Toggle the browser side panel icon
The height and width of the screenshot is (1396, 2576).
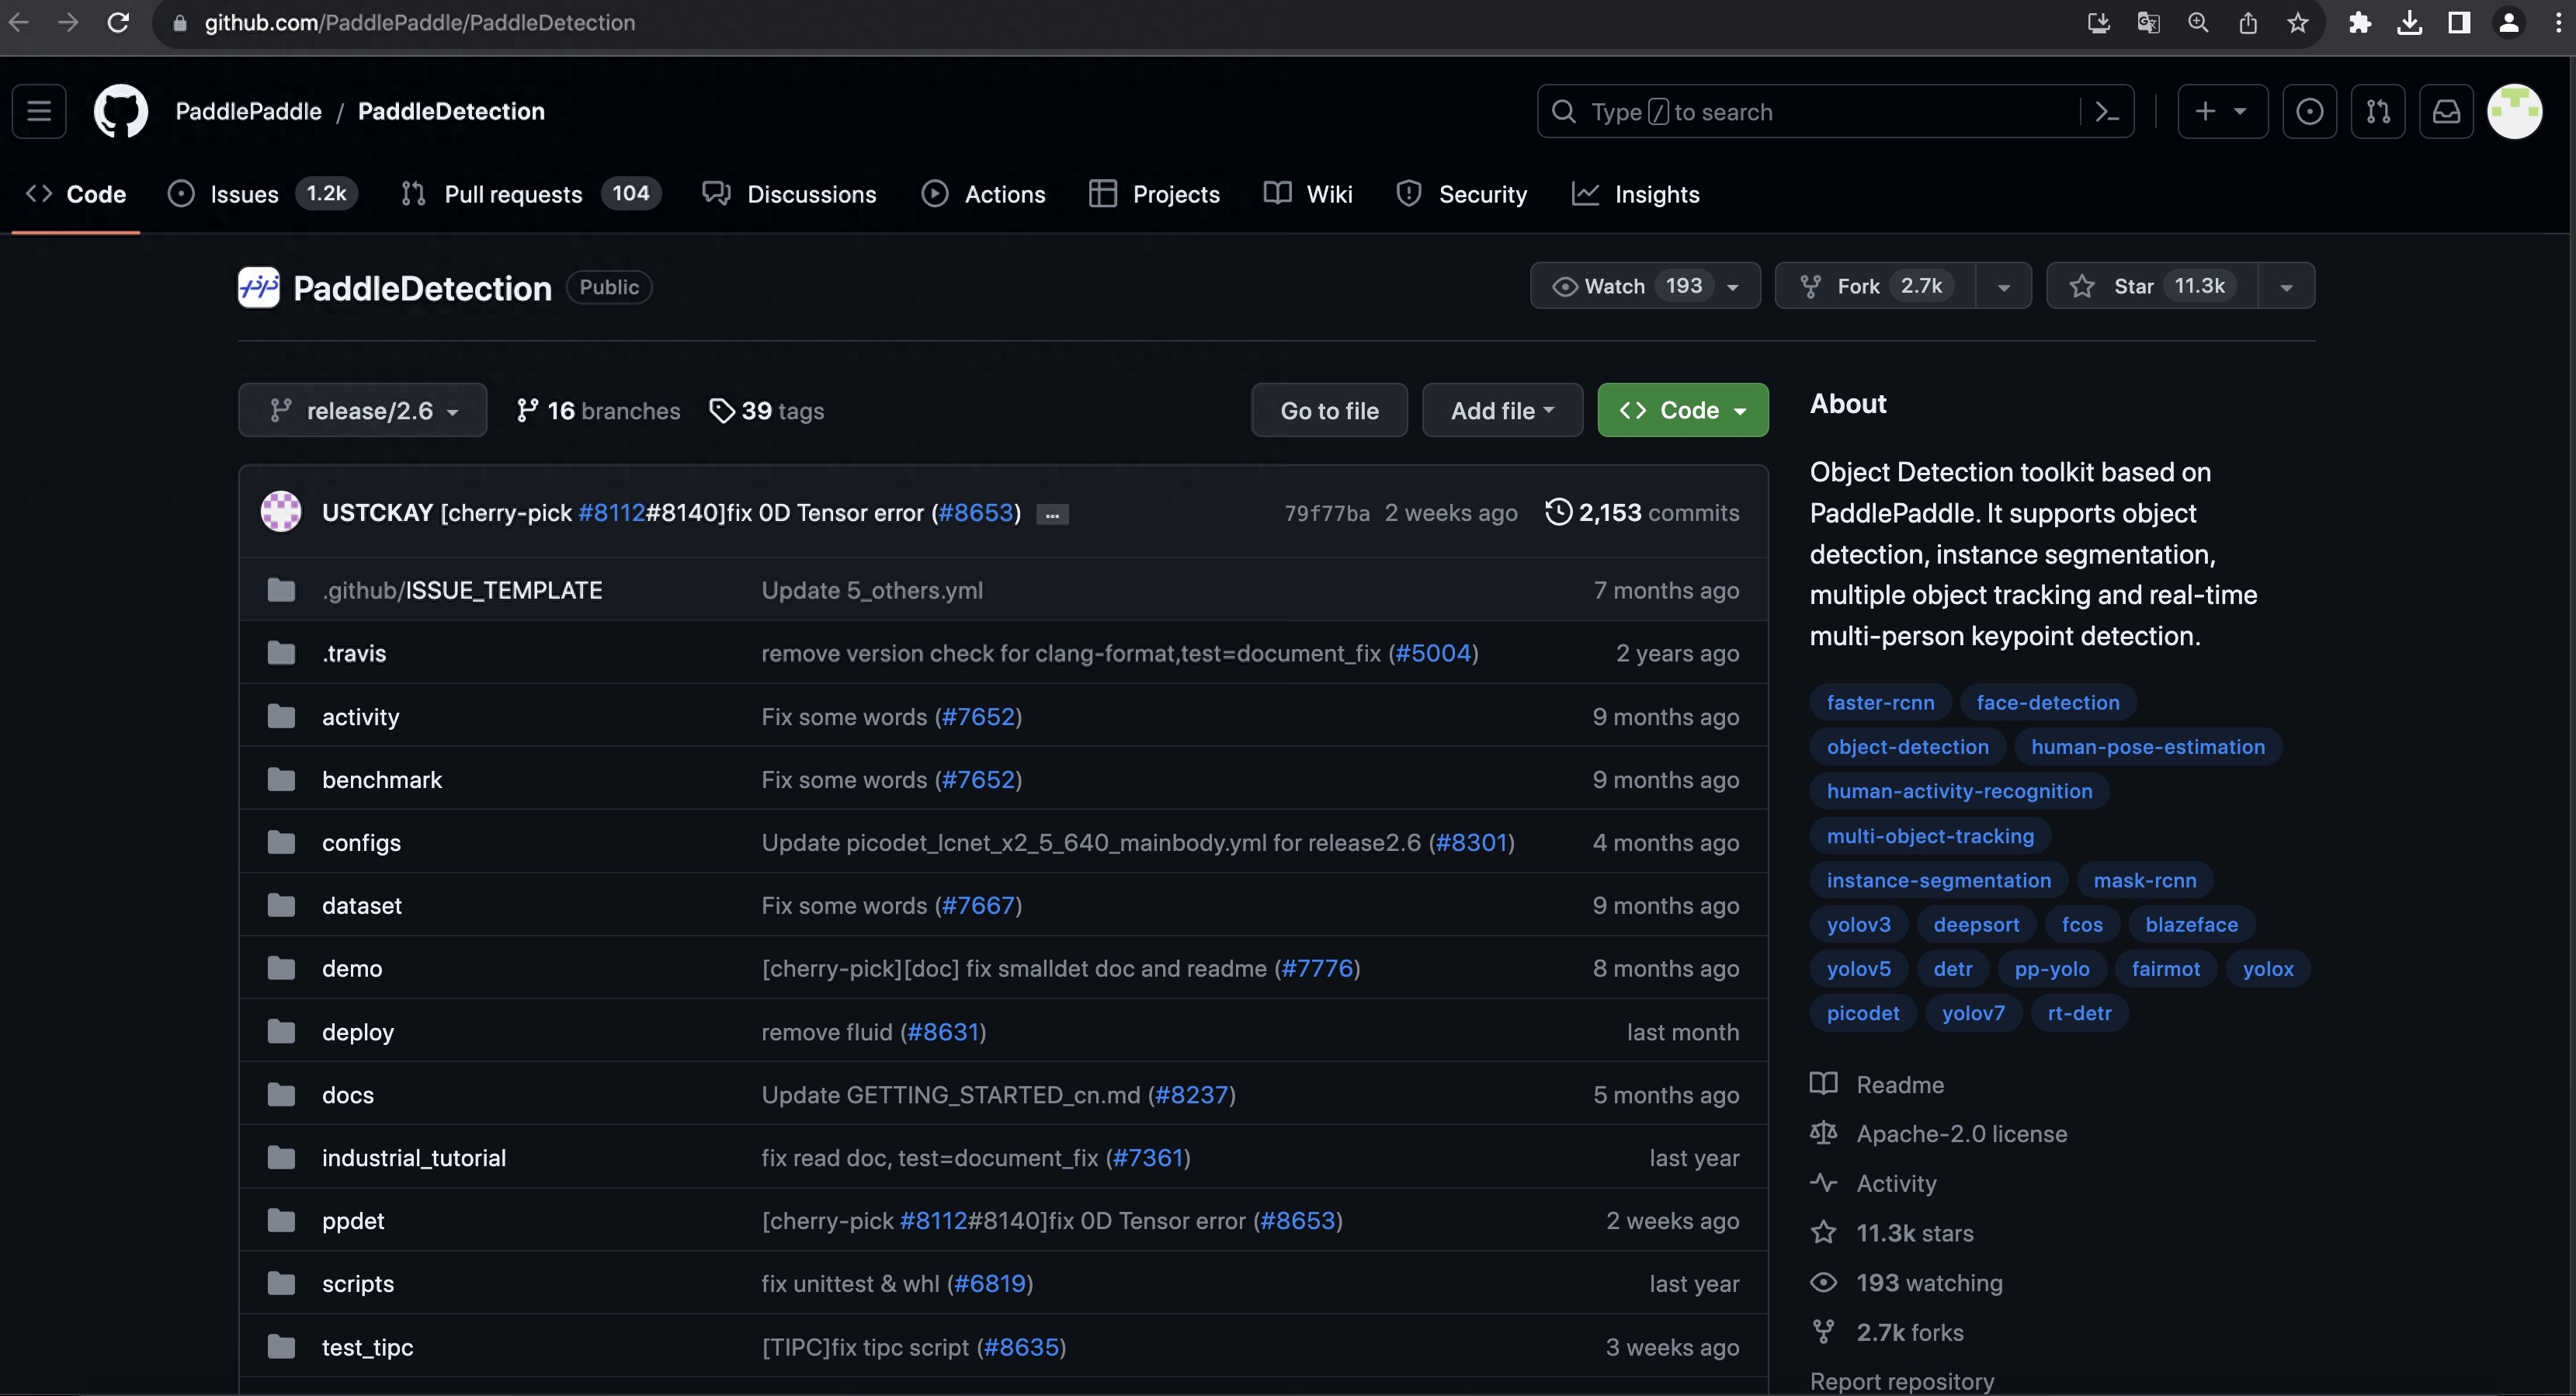pos(2459,23)
